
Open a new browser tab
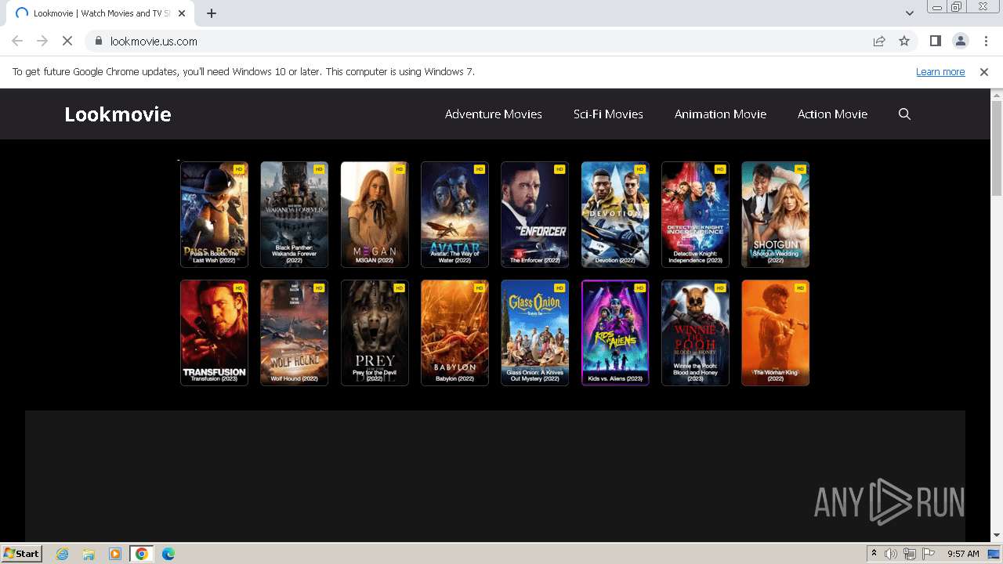(x=212, y=13)
